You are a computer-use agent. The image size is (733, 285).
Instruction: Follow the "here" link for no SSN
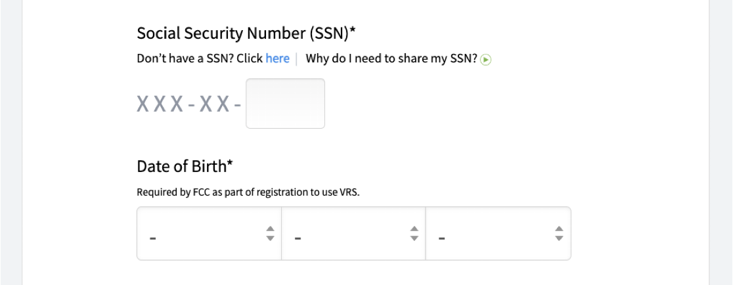click(x=277, y=58)
